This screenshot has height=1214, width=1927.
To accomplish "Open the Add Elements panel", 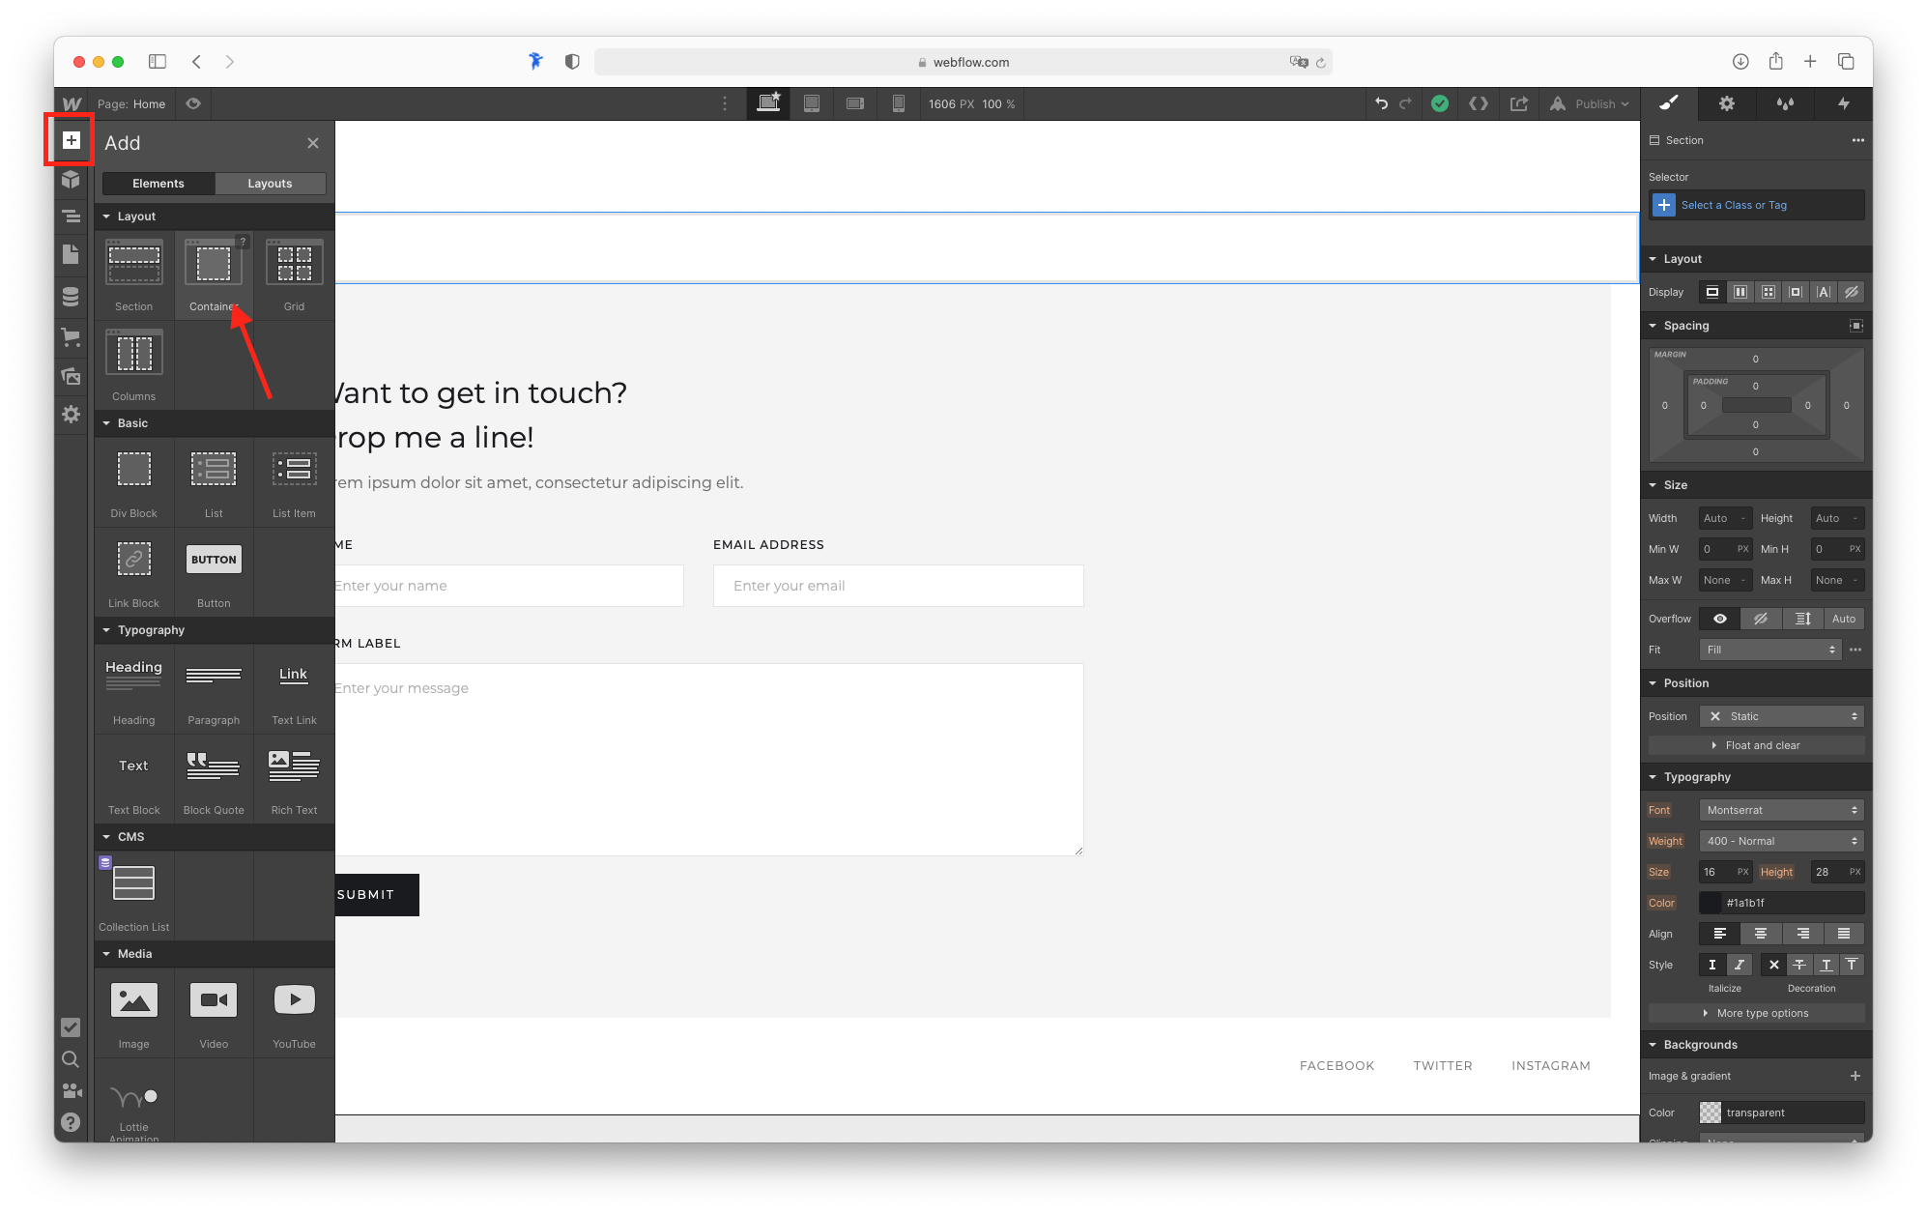I will pos(71,140).
